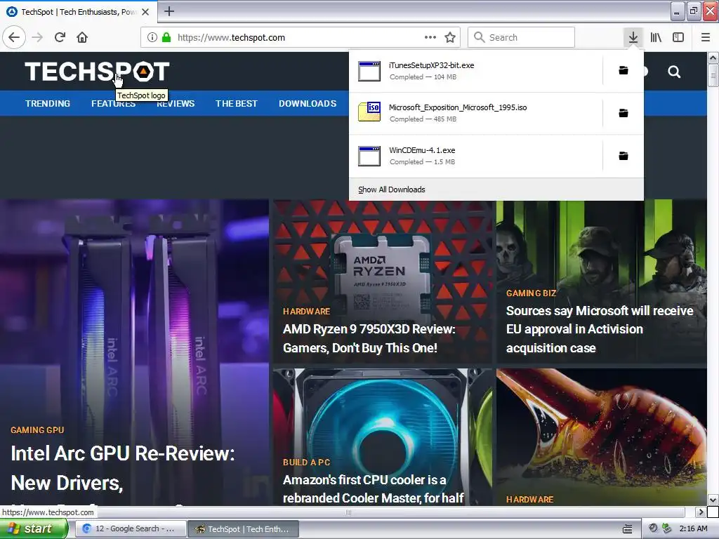Viewport: 719px width, 539px height.
Task: Open the Windows start menu
Action: click(33, 528)
